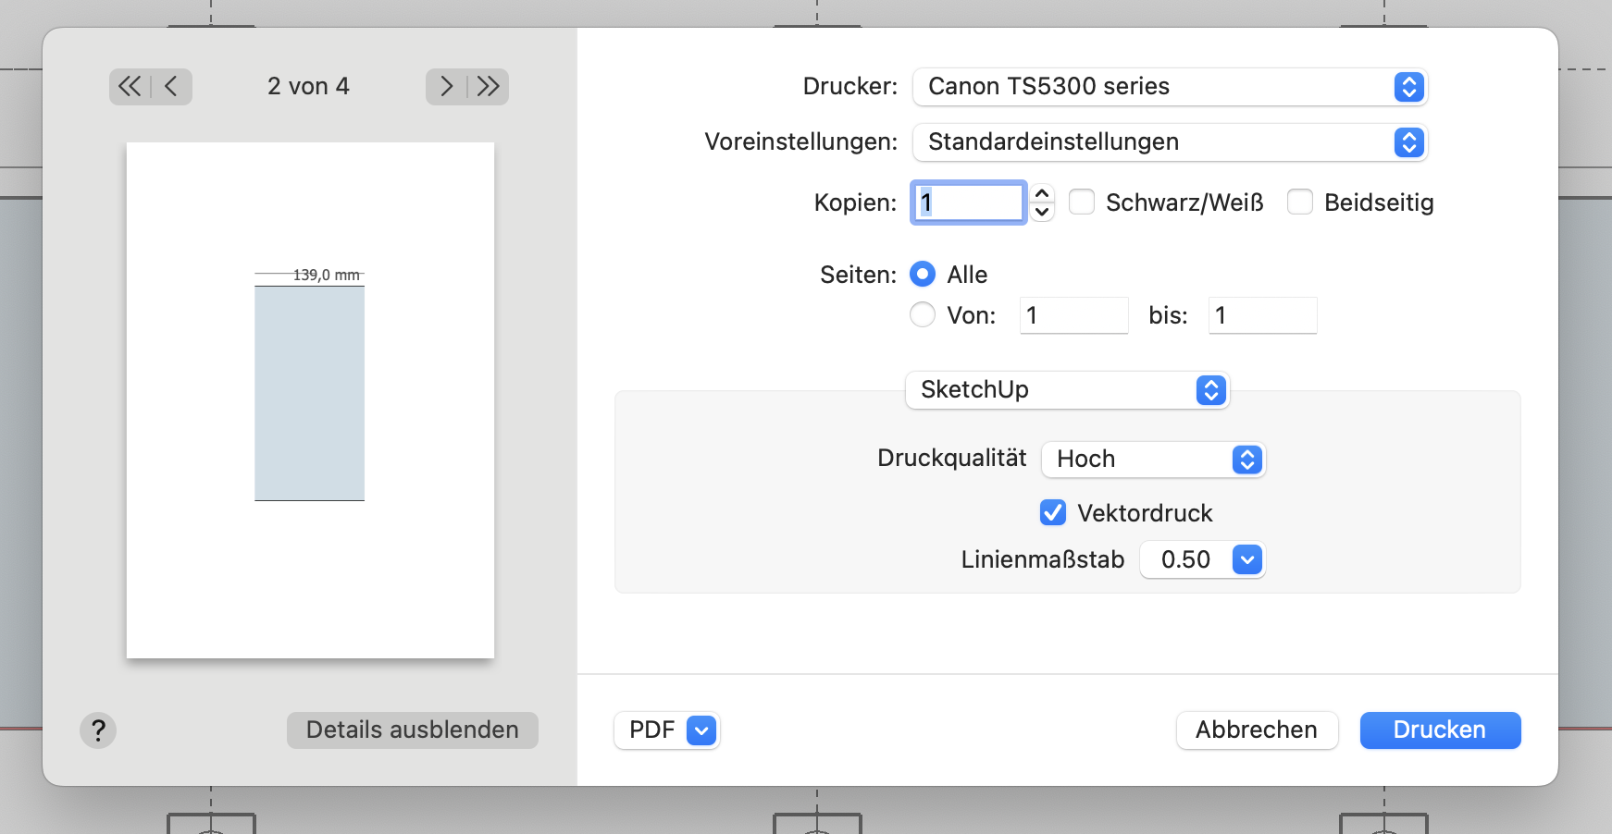Click the Drucken button
This screenshot has width=1612, height=834.
pos(1440,730)
